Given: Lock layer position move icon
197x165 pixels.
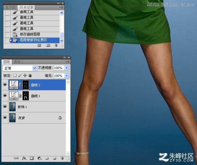Looking at the screenshot, I should coord(25,76).
